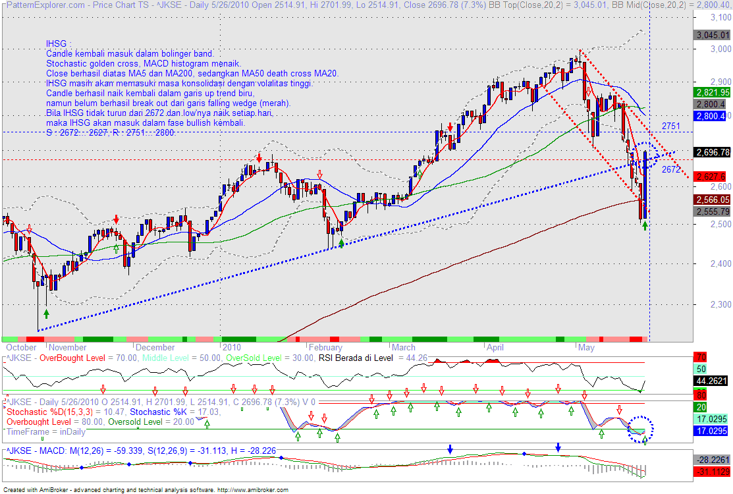Click the red -31.1129 MACD signal label
Image resolution: width=733 pixels, height=494 pixels.
coord(713,472)
